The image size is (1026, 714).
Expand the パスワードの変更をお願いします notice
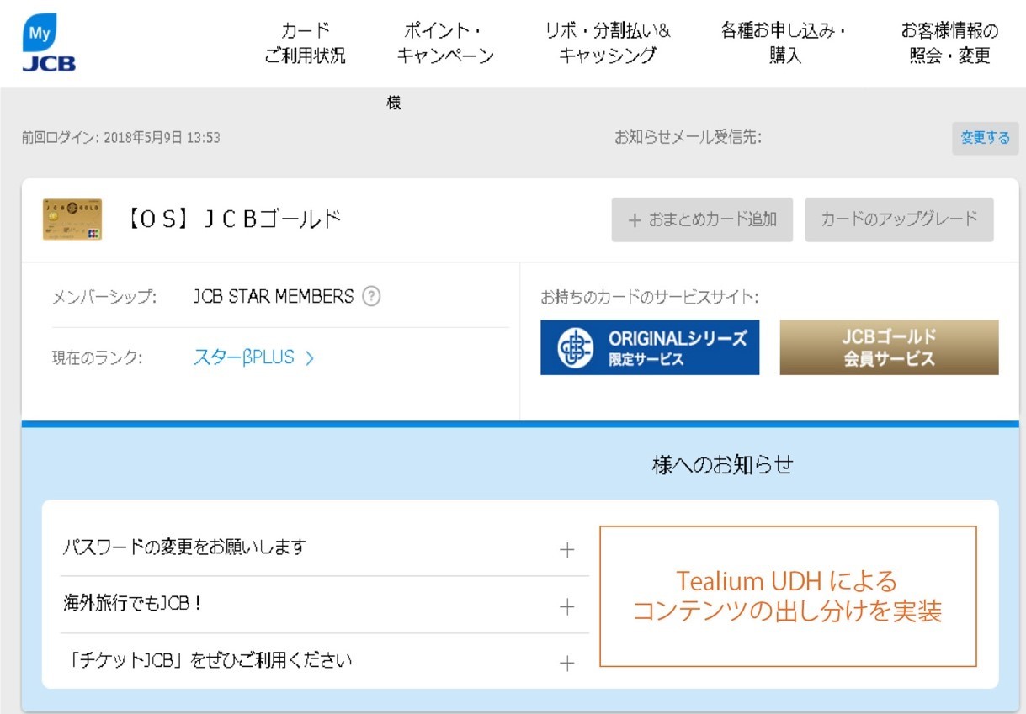567,550
